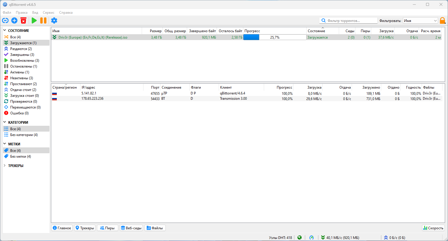The width and height of the screenshot is (448, 241).
Task: Sort peers by IP/адрес column
Action: [112, 87]
